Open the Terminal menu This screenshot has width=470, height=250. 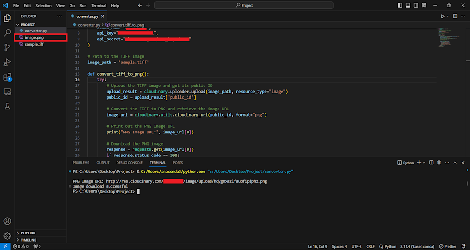pos(99,6)
